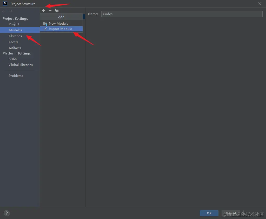Choose Import Module from Add menu

click(x=61, y=29)
